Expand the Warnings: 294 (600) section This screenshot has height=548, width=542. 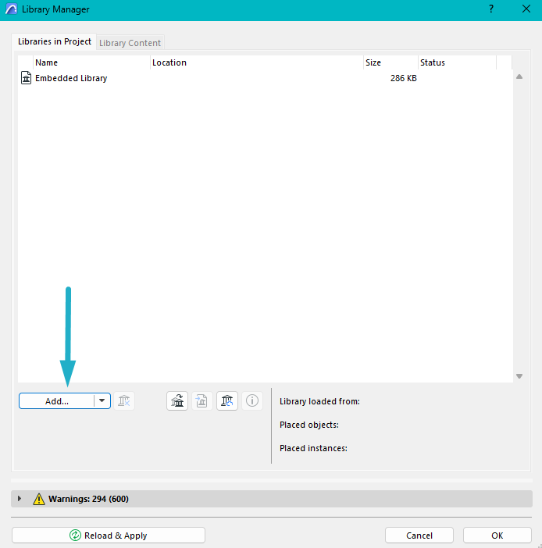click(20, 499)
